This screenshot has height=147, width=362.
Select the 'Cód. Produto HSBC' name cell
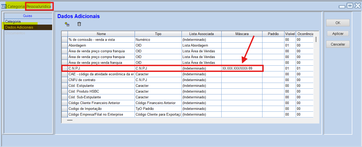101,91
